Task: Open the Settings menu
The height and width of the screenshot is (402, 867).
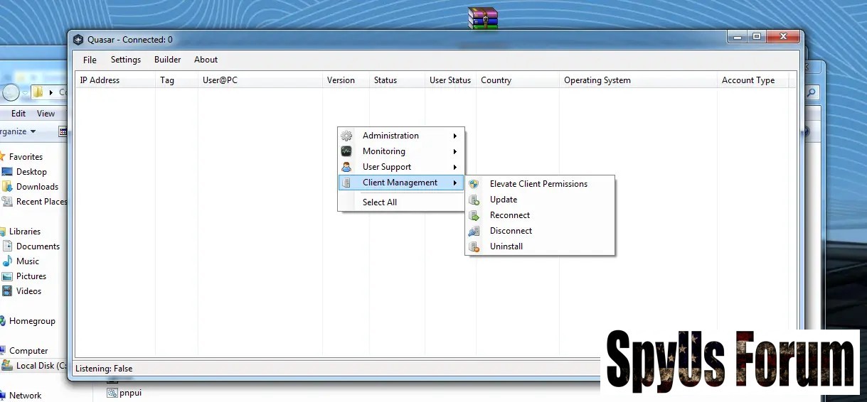Action: 126,60
